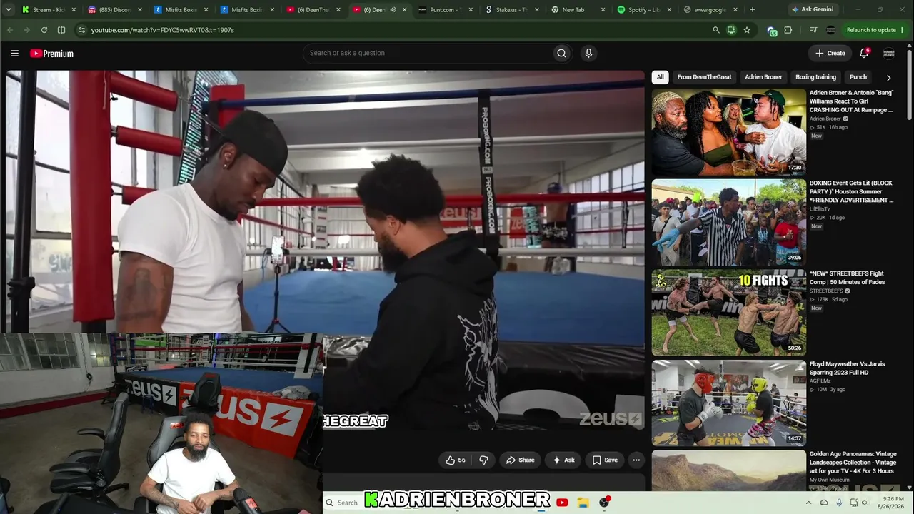Show hidden system tray icons
914x514 pixels.
(808, 503)
